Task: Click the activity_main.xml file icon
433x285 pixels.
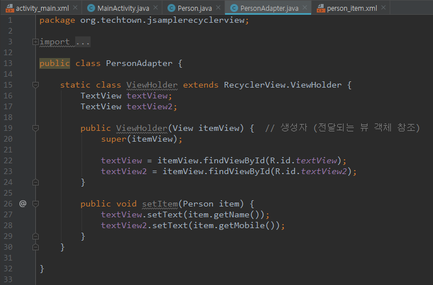Action: tap(10, 9)
